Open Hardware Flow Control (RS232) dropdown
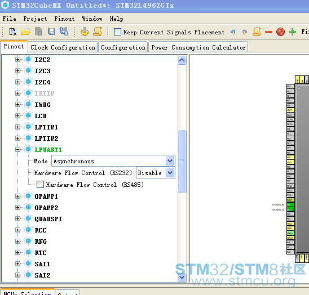 [x=170, y=173]
